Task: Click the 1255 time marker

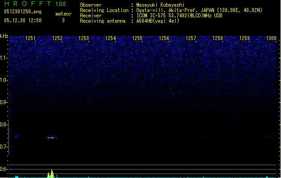Action: click(x=137, y=39)
